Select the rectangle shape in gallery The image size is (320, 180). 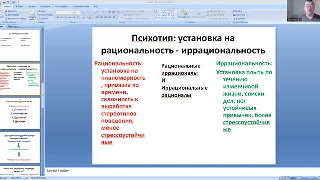coord(166,11)
